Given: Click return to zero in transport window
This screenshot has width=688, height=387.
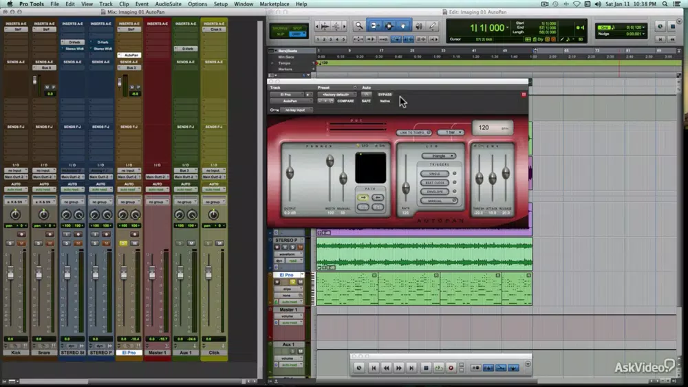Looking at the screenshot, I should point(374,368).
